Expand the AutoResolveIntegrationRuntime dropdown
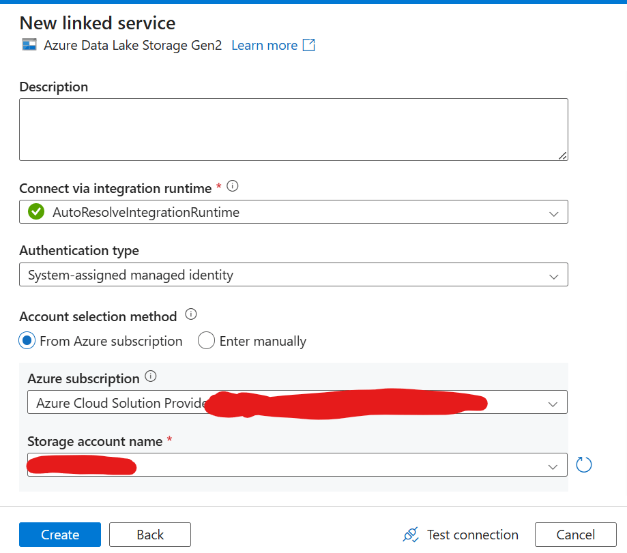Image resolution: width=627 pixels, height=553 pixels. coord(553,213)
